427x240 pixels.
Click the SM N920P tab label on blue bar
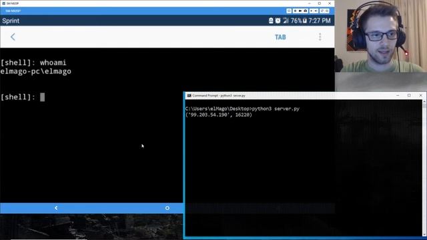pyautogui.click(x=13, y=11)
